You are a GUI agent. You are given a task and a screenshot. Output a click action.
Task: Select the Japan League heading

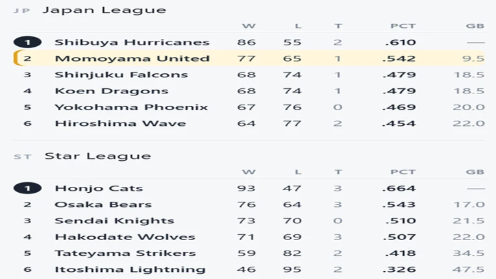104,10
